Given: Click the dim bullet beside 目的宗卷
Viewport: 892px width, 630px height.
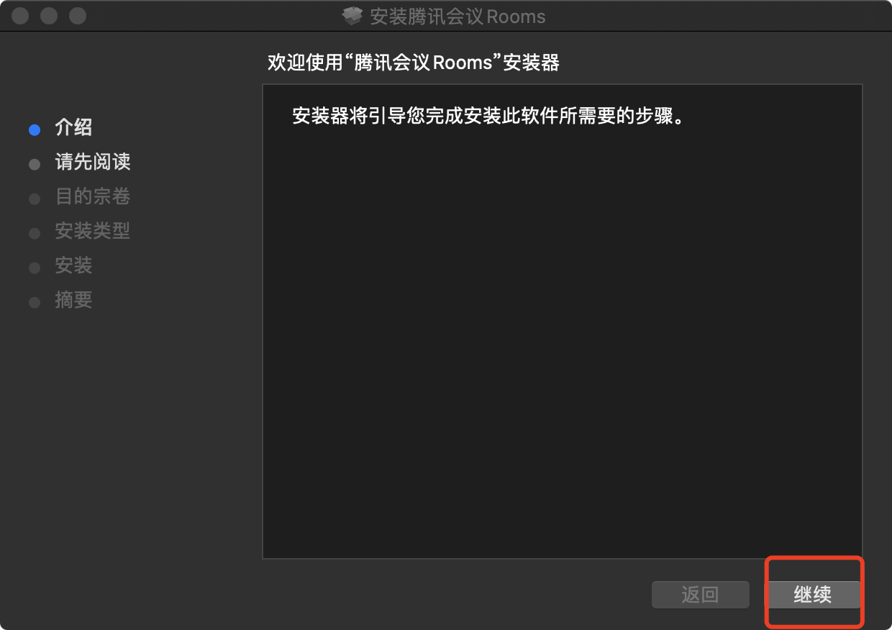Looking at the screenshot, I should tap(34, 199).
